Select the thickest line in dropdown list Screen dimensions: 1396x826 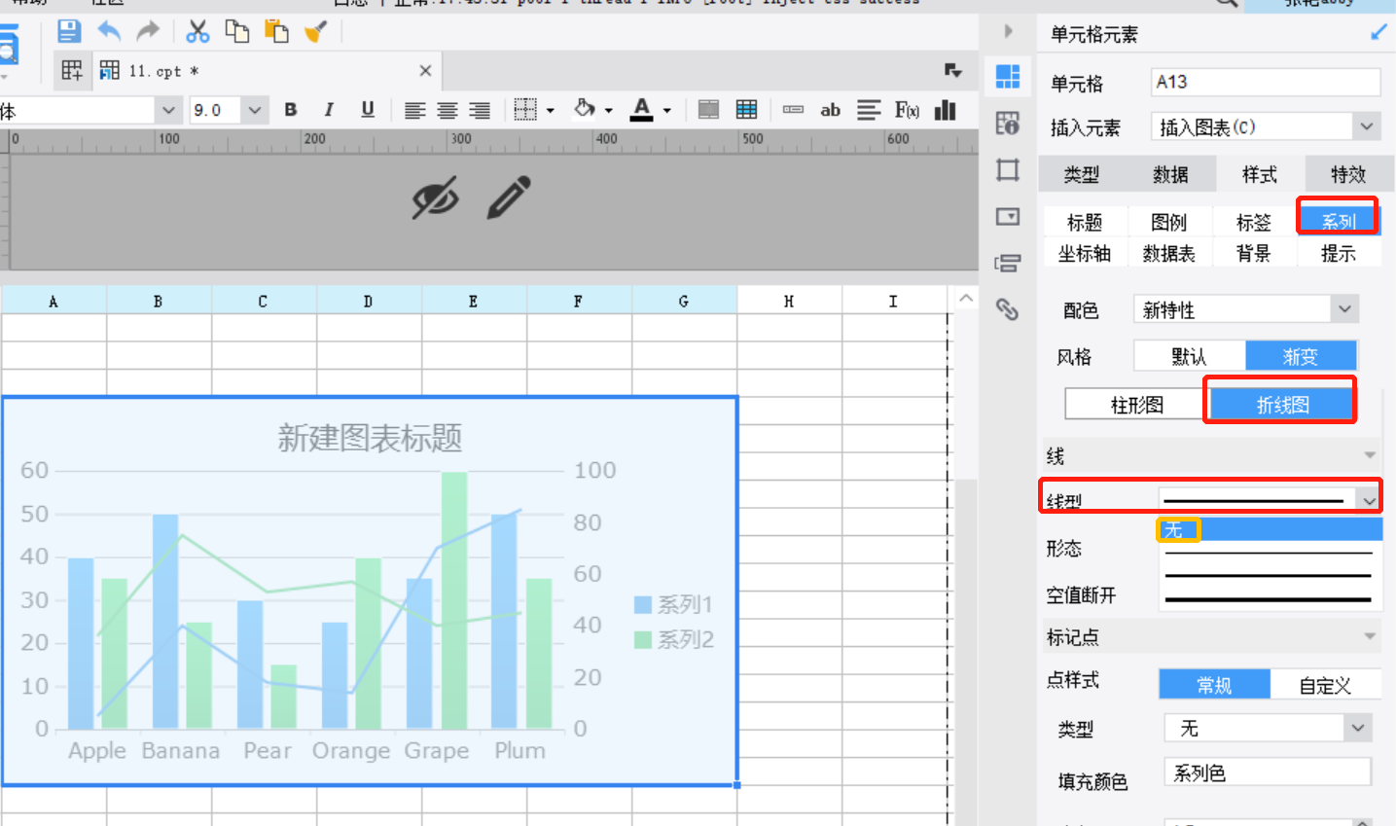[1269, 599]
